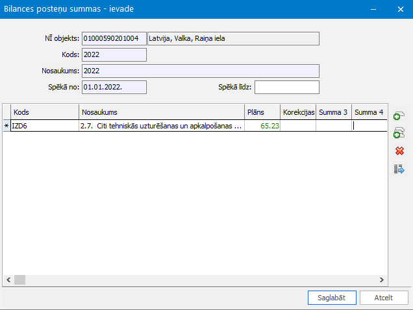Click the Spēkā no date field
The width and height of the screenshot is (413, 310).
click(114, 87)
